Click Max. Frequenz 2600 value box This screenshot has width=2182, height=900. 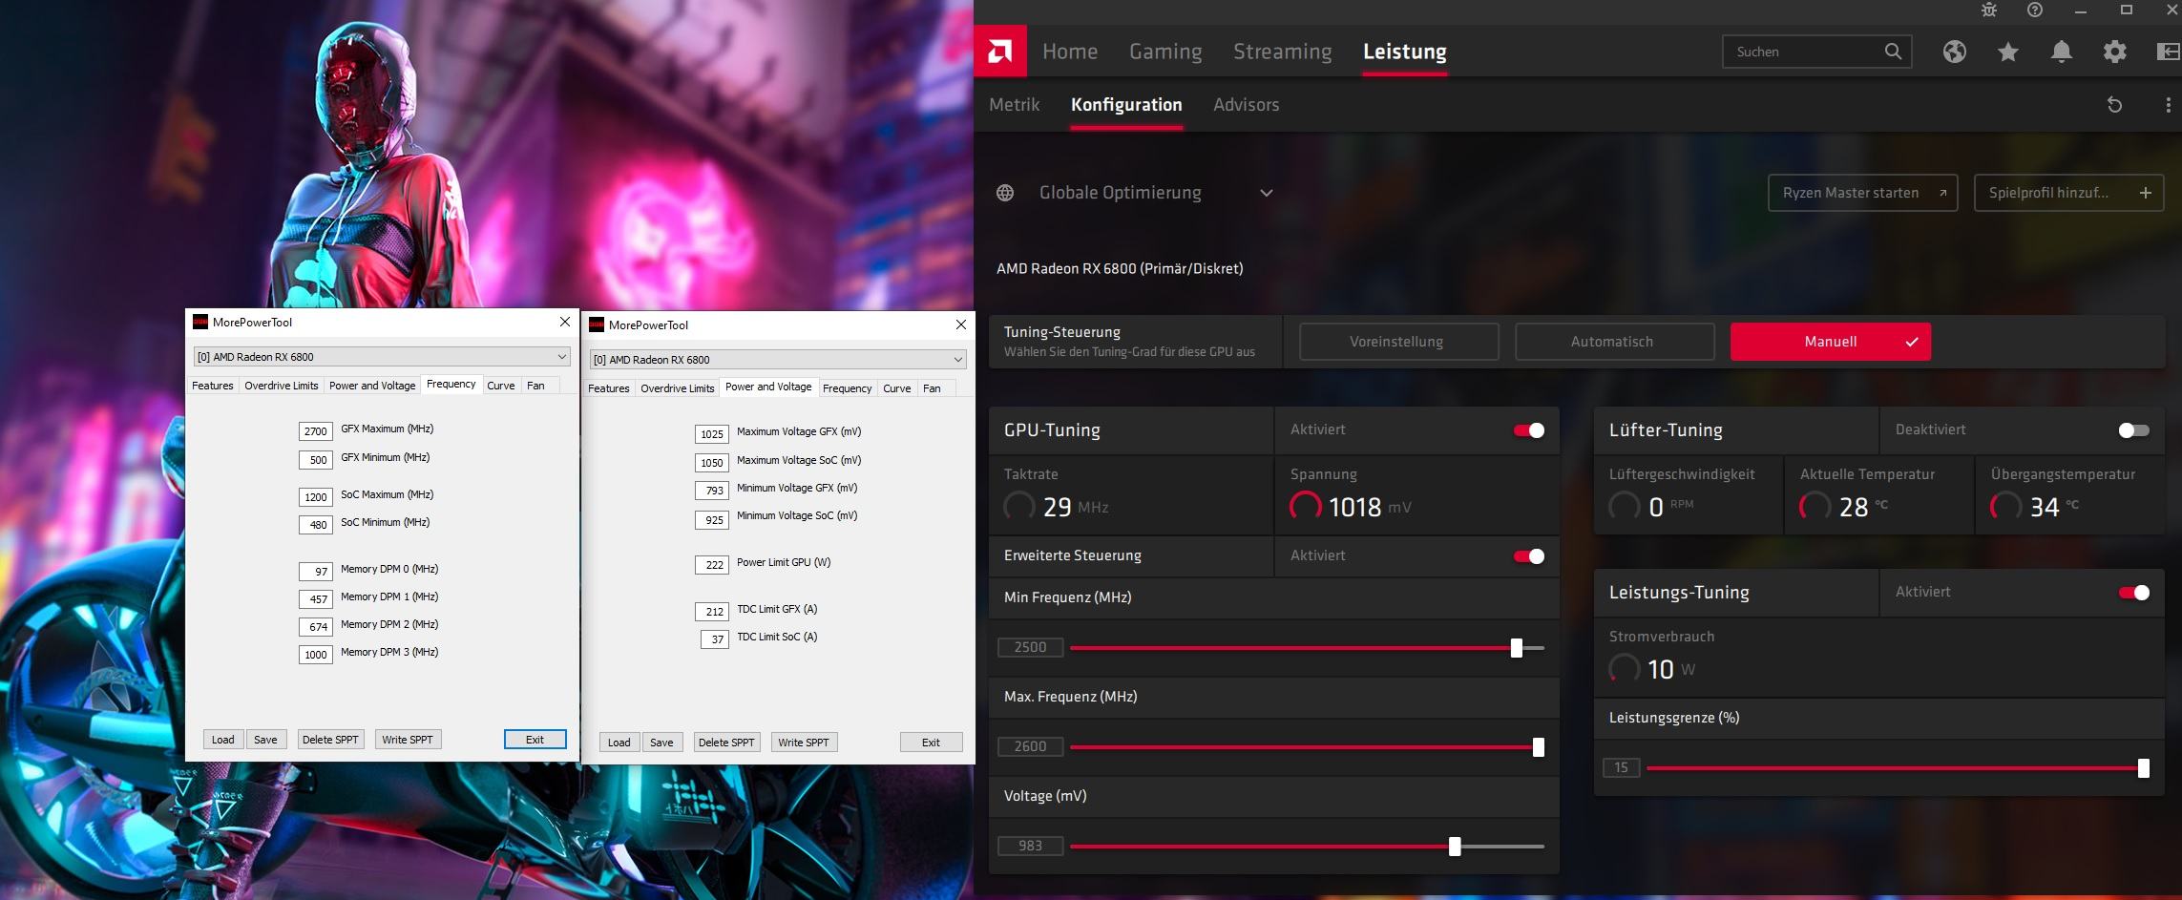1030,747
